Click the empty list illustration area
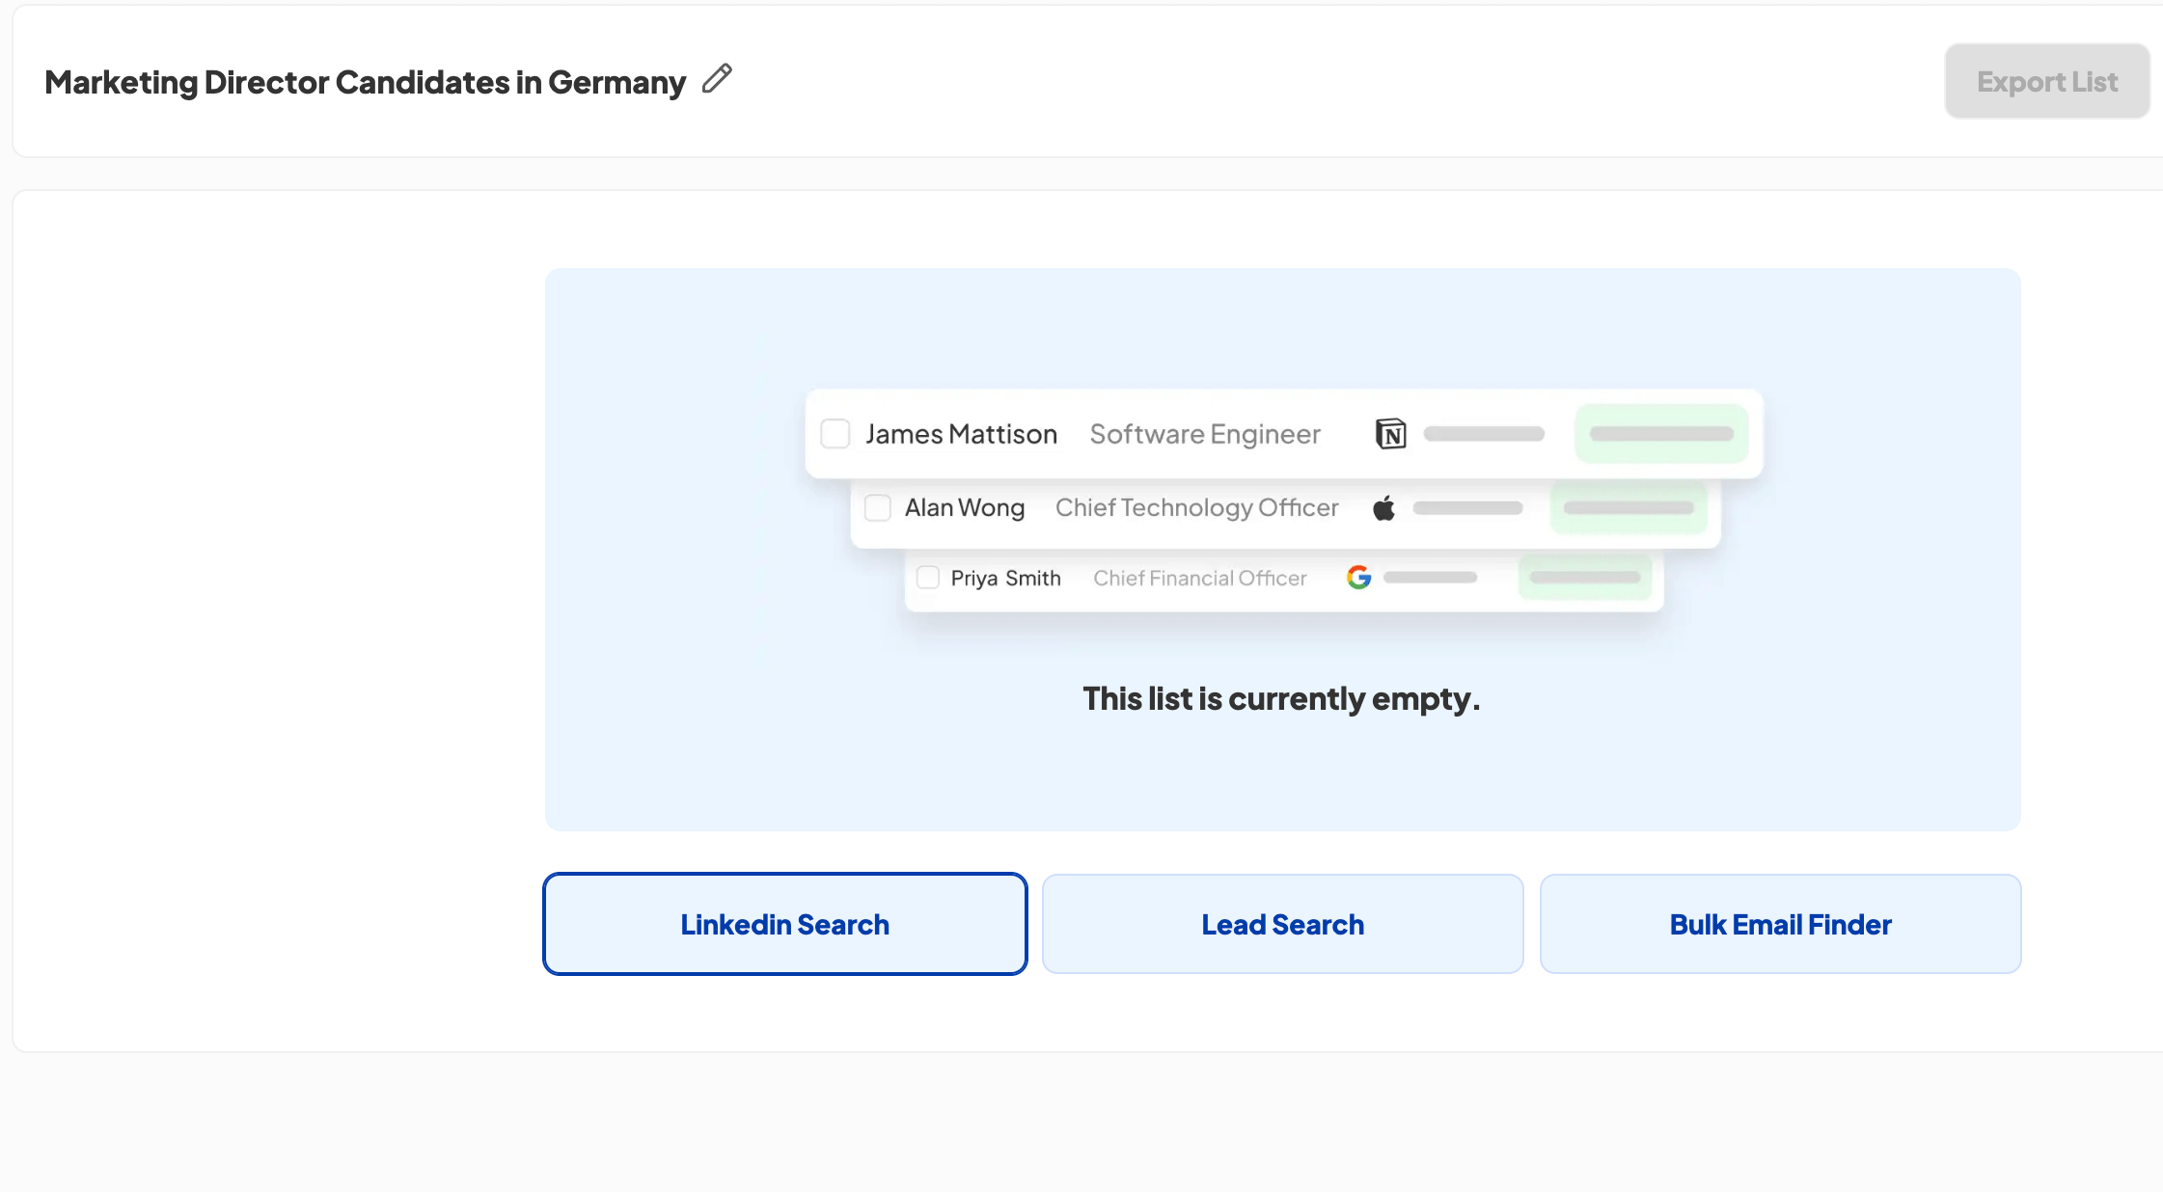Screen dimensions: 2163x1192 (x=1282, y=762)
